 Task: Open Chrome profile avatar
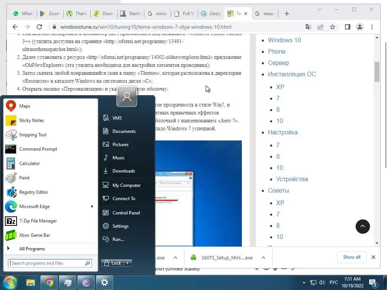360,27
